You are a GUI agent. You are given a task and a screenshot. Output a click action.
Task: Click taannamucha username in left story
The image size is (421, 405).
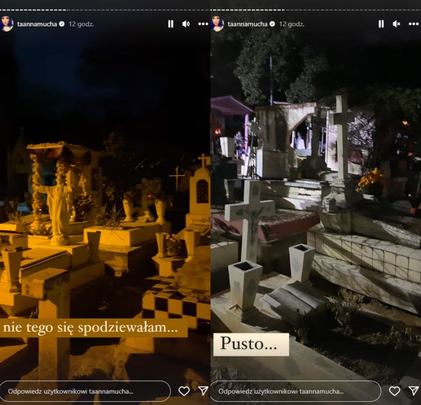click(x=37, y=24)
